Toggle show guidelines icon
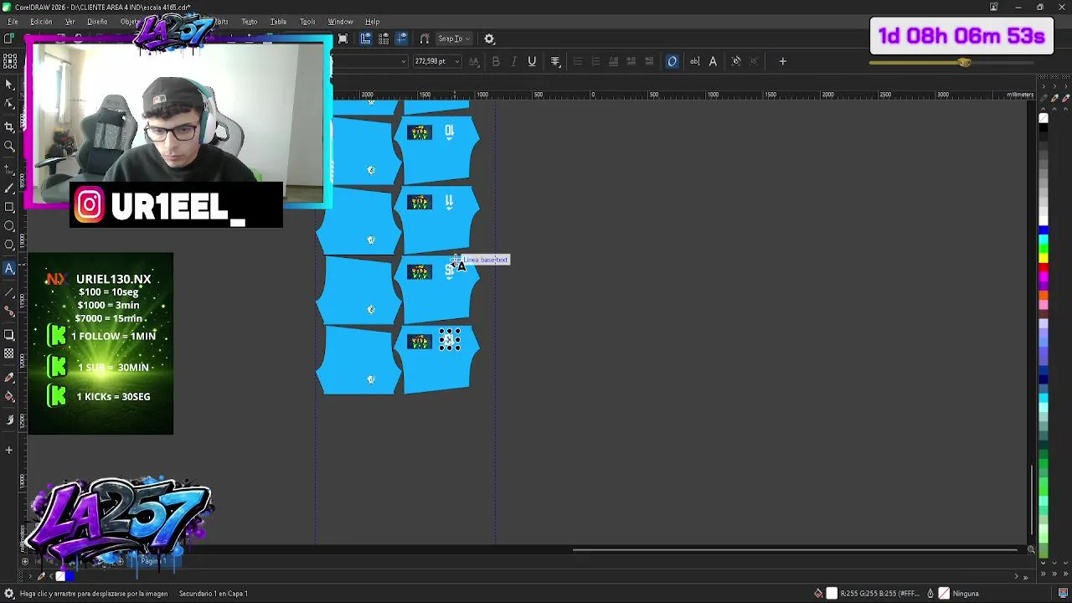The image size is (1072, 603). point(401,39)
